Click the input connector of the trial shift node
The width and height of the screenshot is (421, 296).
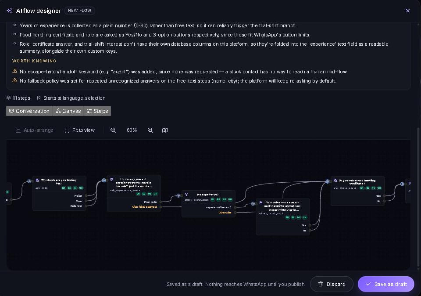coord(253,204)
